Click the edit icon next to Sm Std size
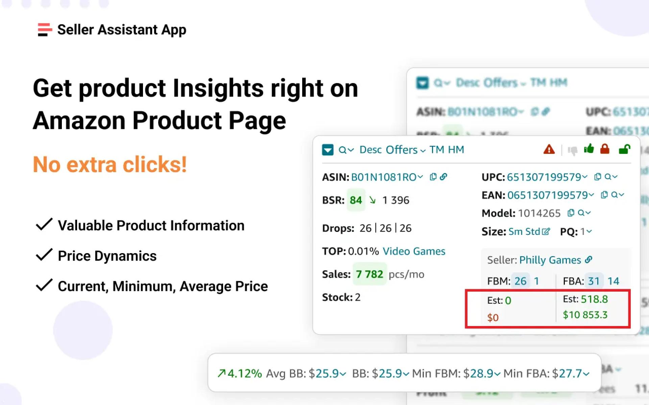 coord(546,231)
